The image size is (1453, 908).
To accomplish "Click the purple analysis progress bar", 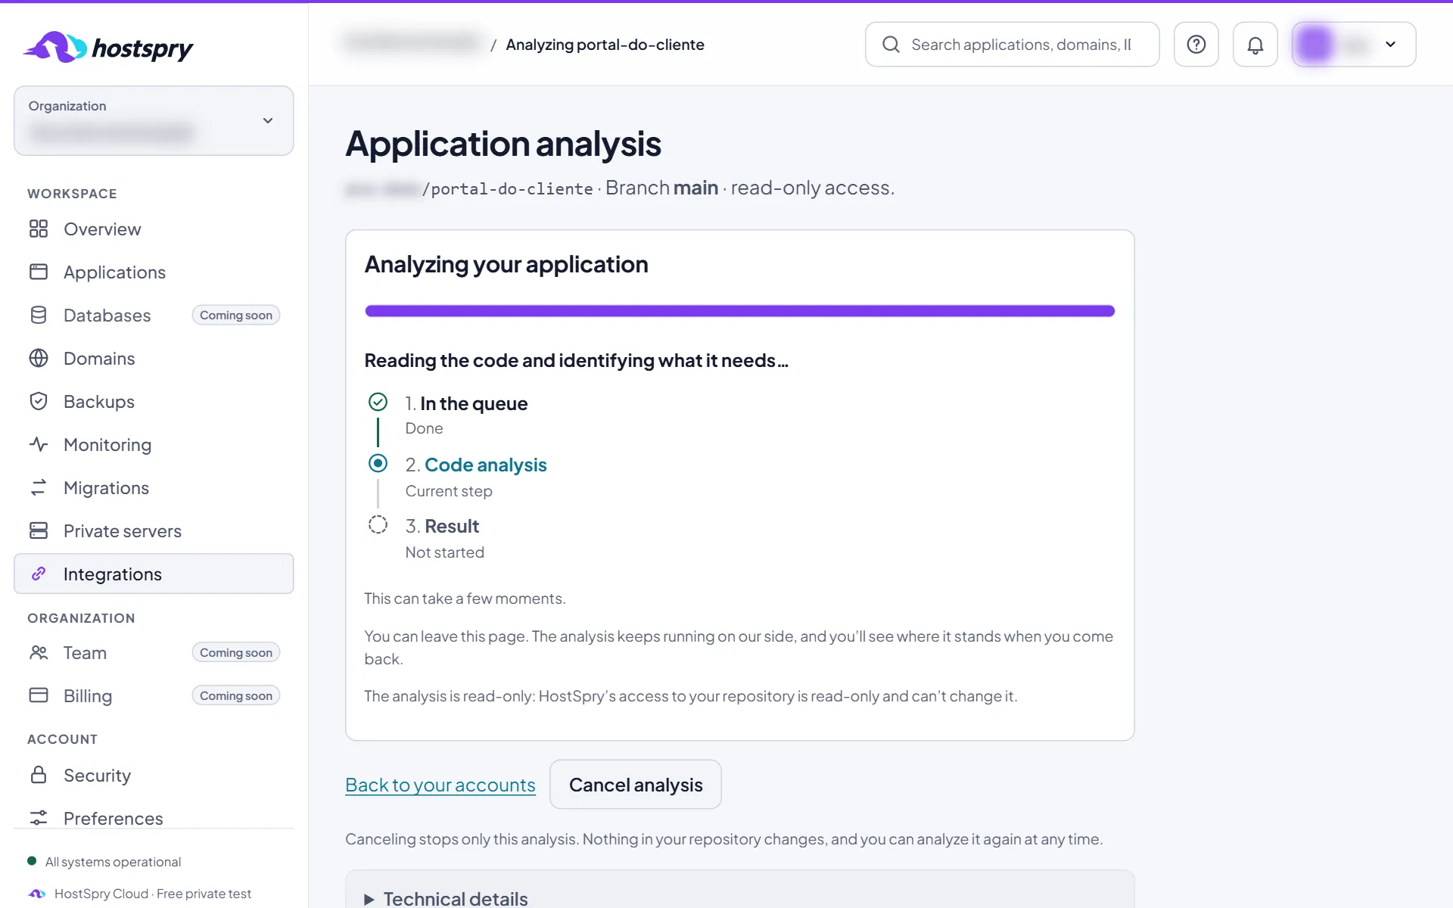I will pyautogui.click(x=739, y=311).
